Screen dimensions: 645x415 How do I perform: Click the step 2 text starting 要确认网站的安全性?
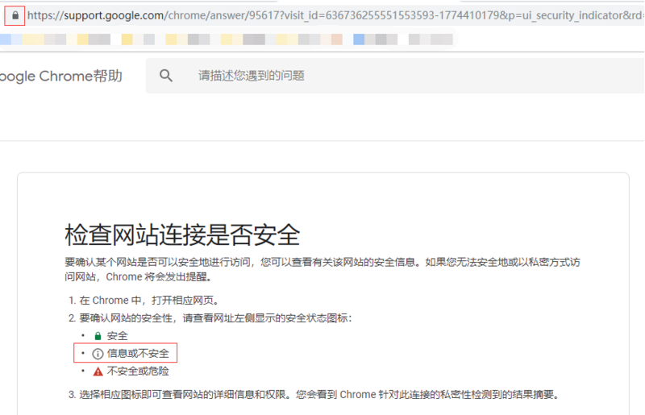[216, 318]
